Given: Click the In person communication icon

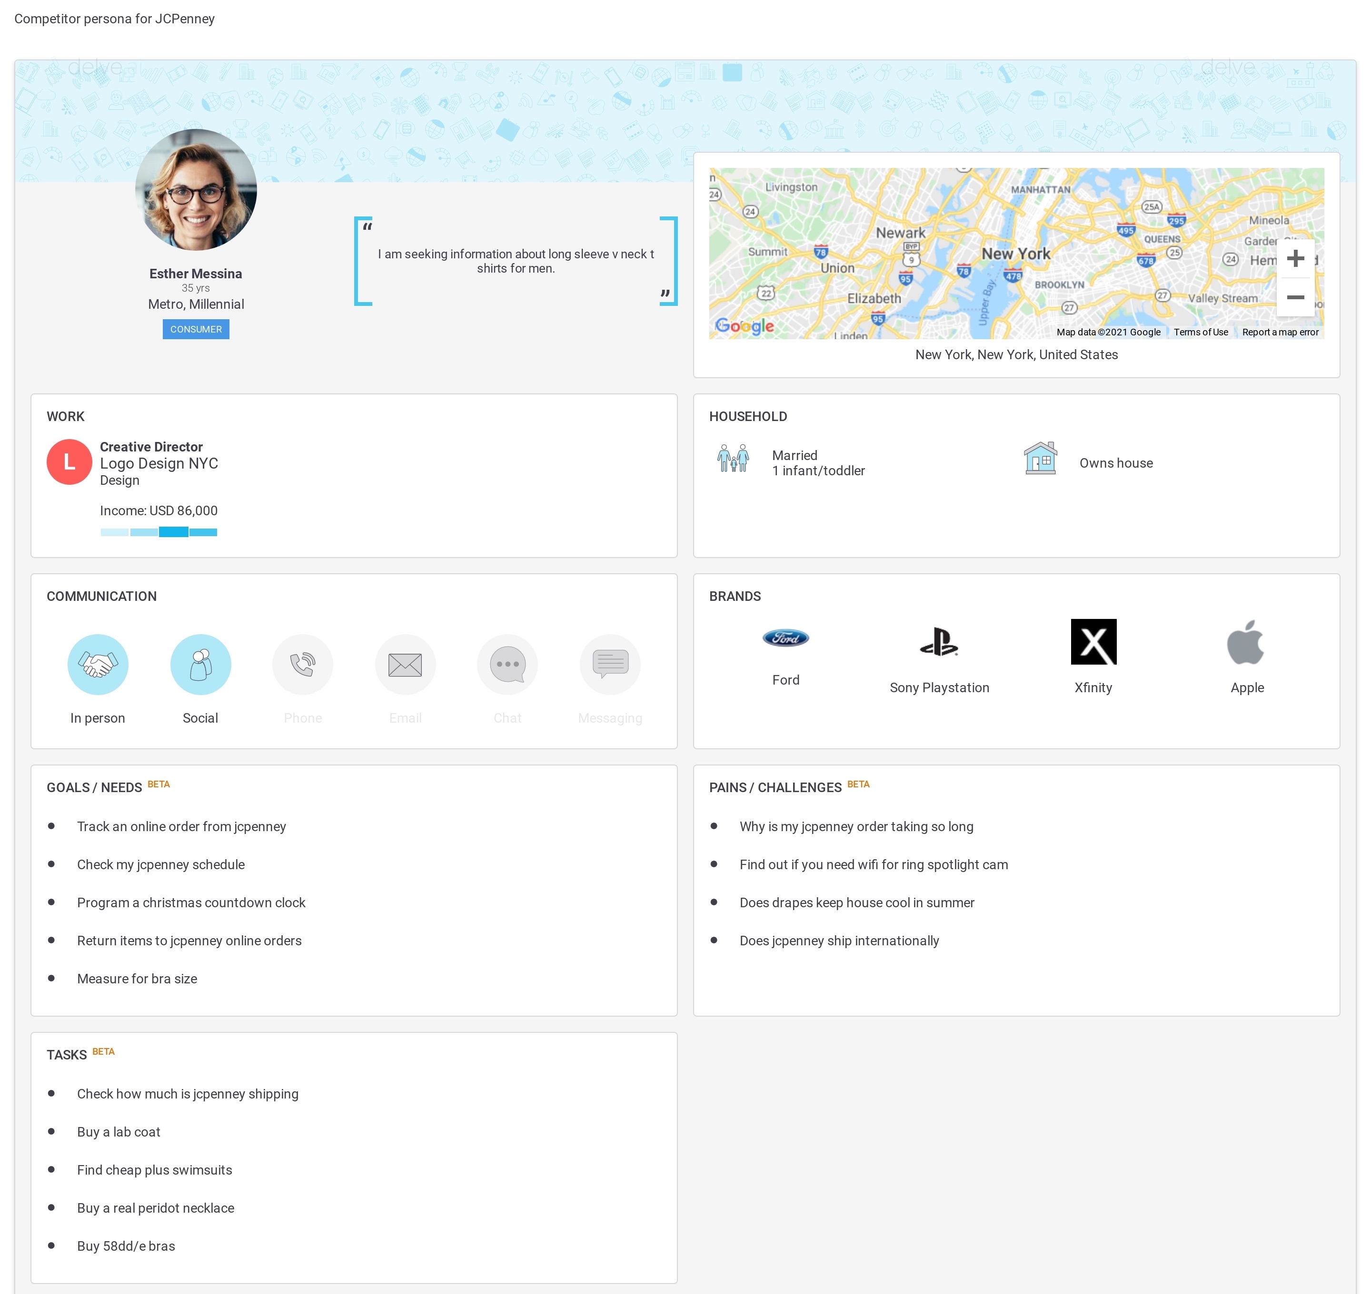Looking at the screenshot, I should coord(97,664).
